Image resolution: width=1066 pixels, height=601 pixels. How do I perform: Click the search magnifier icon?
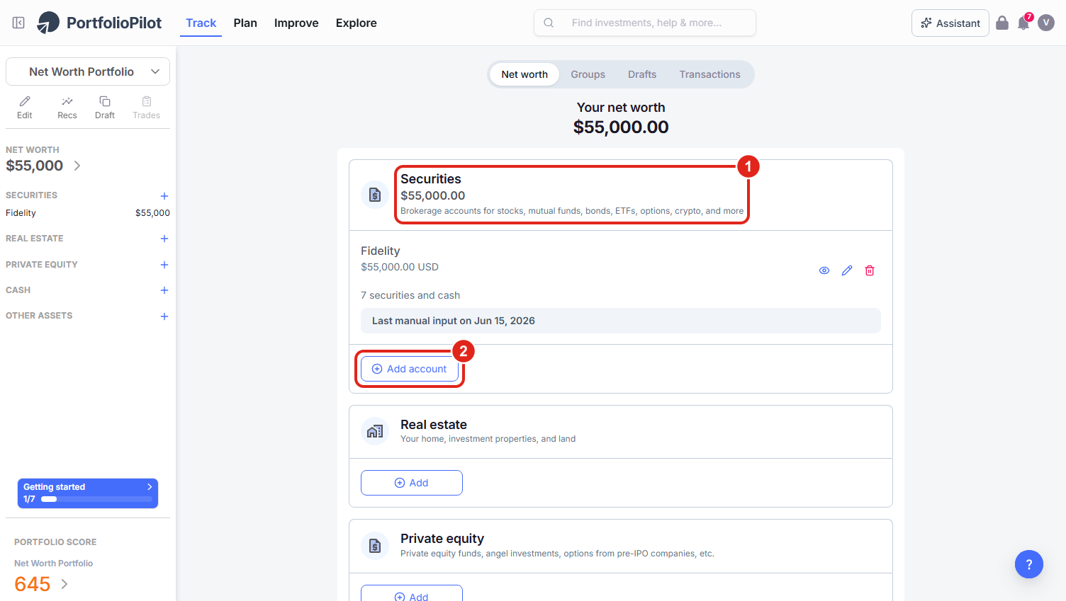point(549,23)
